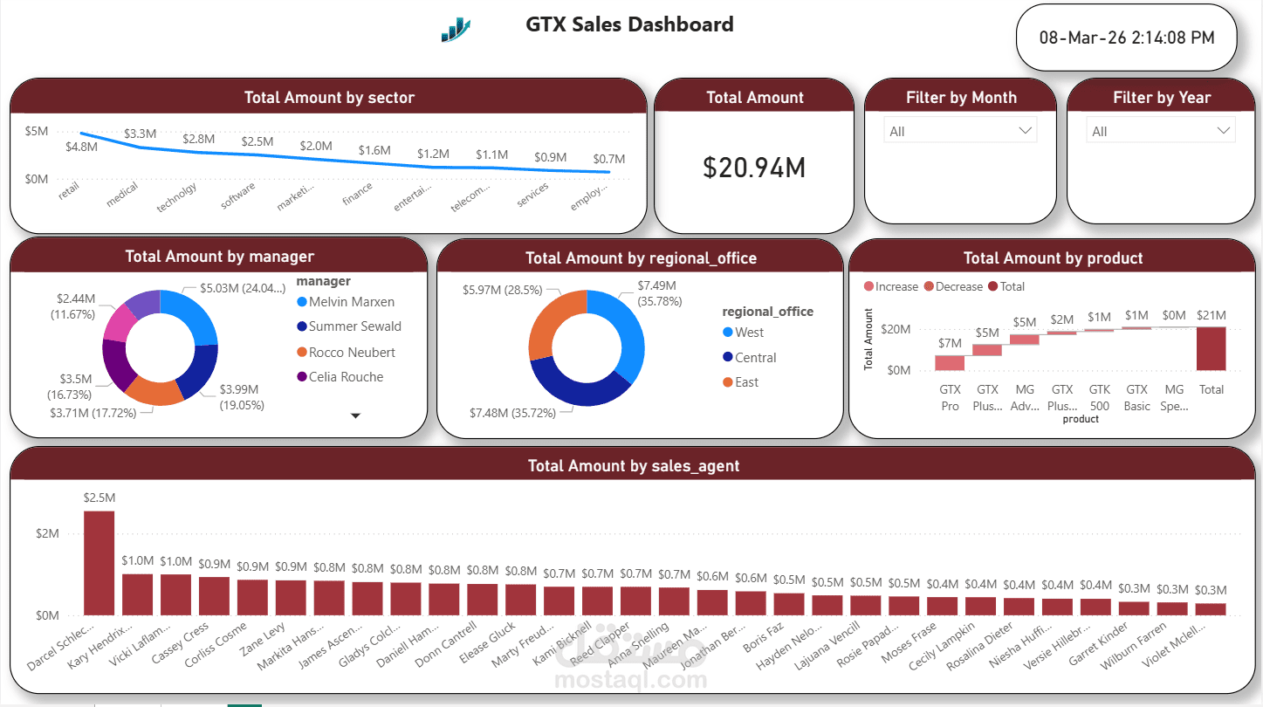Select the Darcel Schlecht $2.5M bar

coord(99,563)
